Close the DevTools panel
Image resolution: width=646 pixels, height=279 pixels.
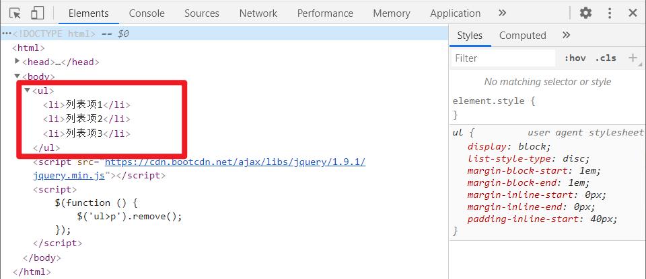tap(633, 13)
